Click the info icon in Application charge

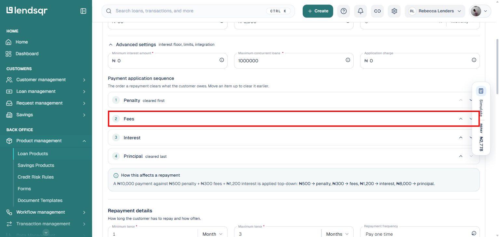(x=474, y=60)
